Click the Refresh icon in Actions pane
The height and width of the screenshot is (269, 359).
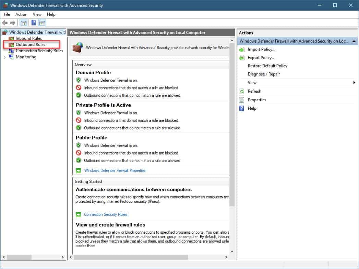tap(242, 91)
